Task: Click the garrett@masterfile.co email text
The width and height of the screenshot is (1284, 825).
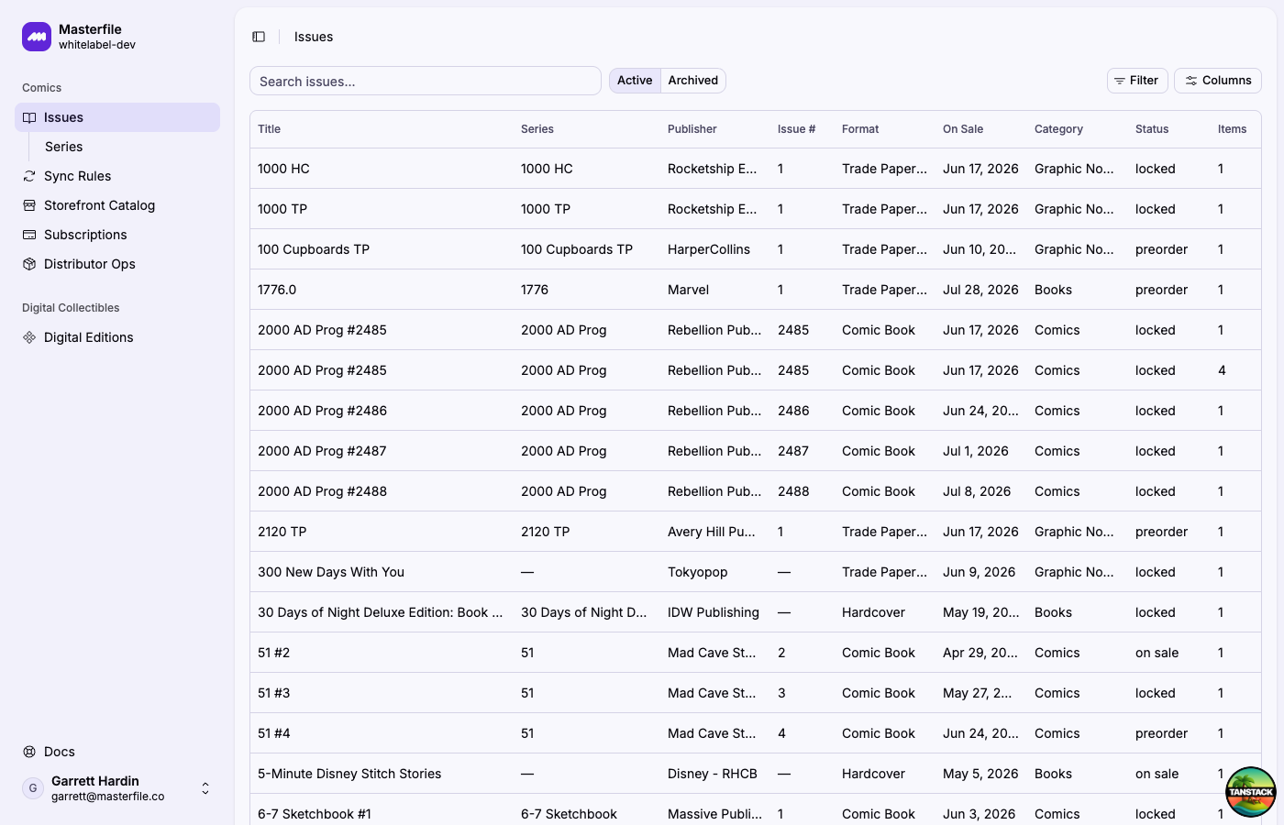Action: pyautogui.click(x=108, y=797)
